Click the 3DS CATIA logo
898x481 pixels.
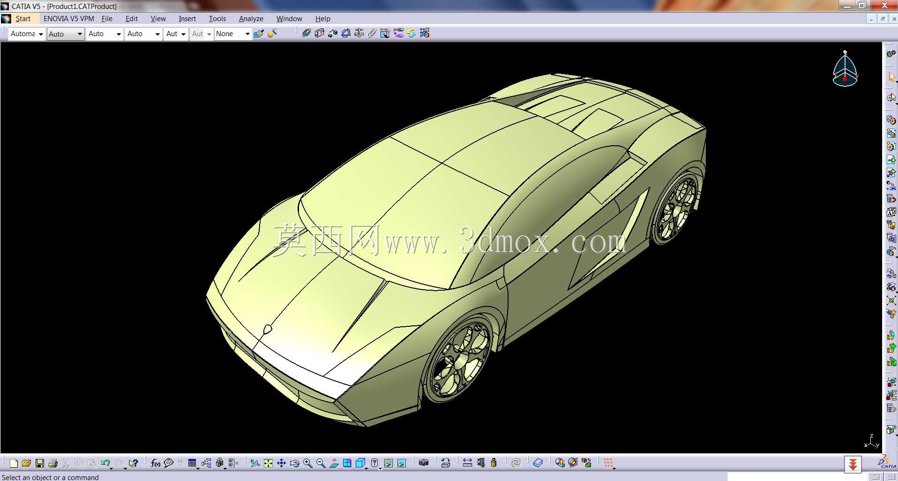pos(886,462)
